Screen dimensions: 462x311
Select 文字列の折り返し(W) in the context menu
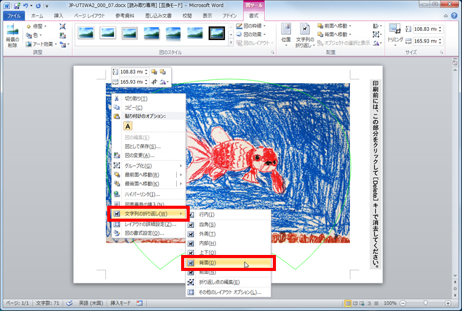[x=148, y=214]
